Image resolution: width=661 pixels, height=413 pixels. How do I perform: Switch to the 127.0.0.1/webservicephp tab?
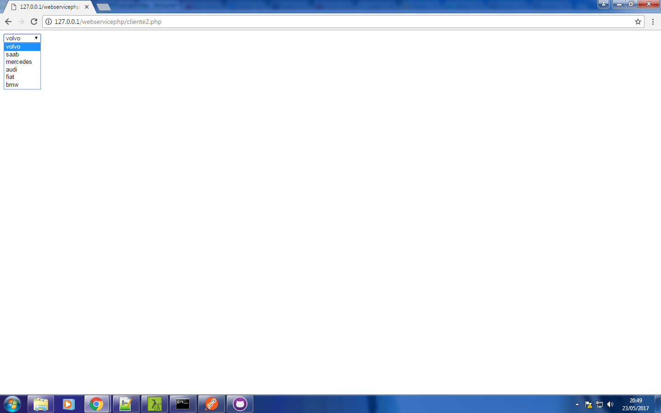(50, 7)
